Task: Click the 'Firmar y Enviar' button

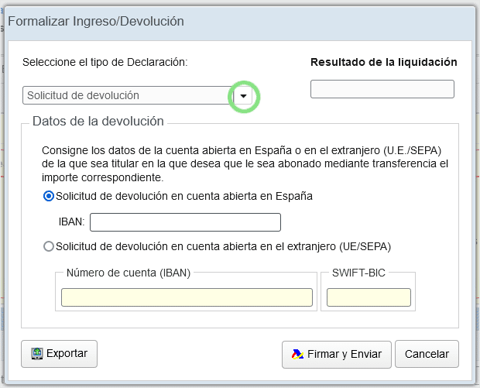Action: [337, 355]
